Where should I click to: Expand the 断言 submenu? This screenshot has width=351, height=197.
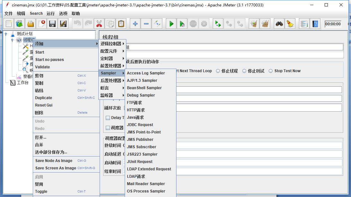(x=112, y=88)
